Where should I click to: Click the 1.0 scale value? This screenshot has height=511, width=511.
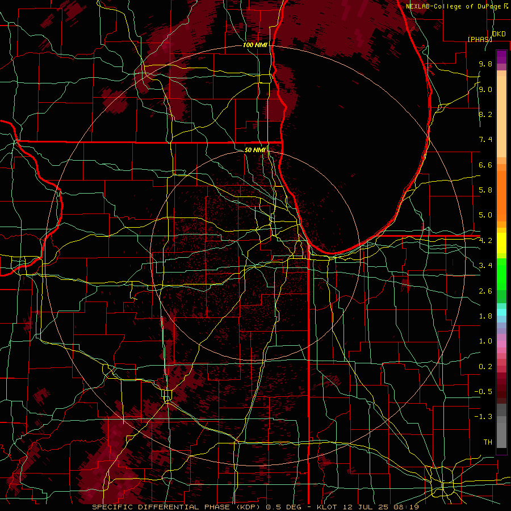[x=485, y=341]
